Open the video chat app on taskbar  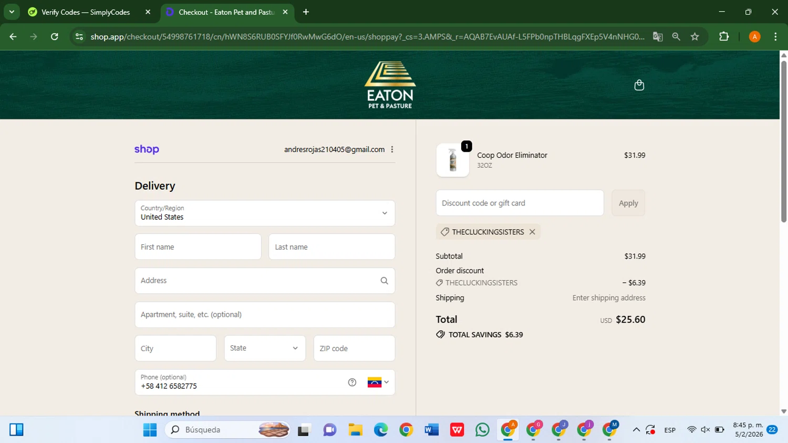pyautogui.click(x=330, y=430)
